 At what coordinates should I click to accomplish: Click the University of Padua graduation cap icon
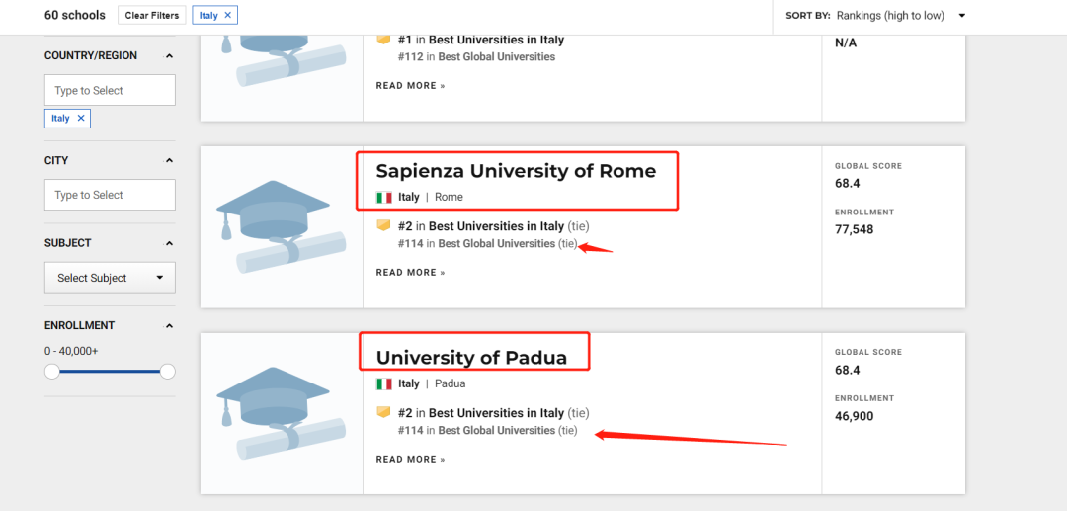(274, 412)
